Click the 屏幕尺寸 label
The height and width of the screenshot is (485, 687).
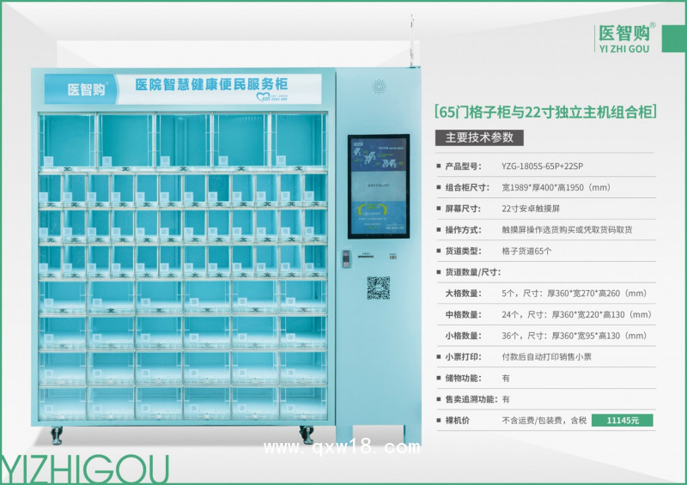(x=463, y=209)
